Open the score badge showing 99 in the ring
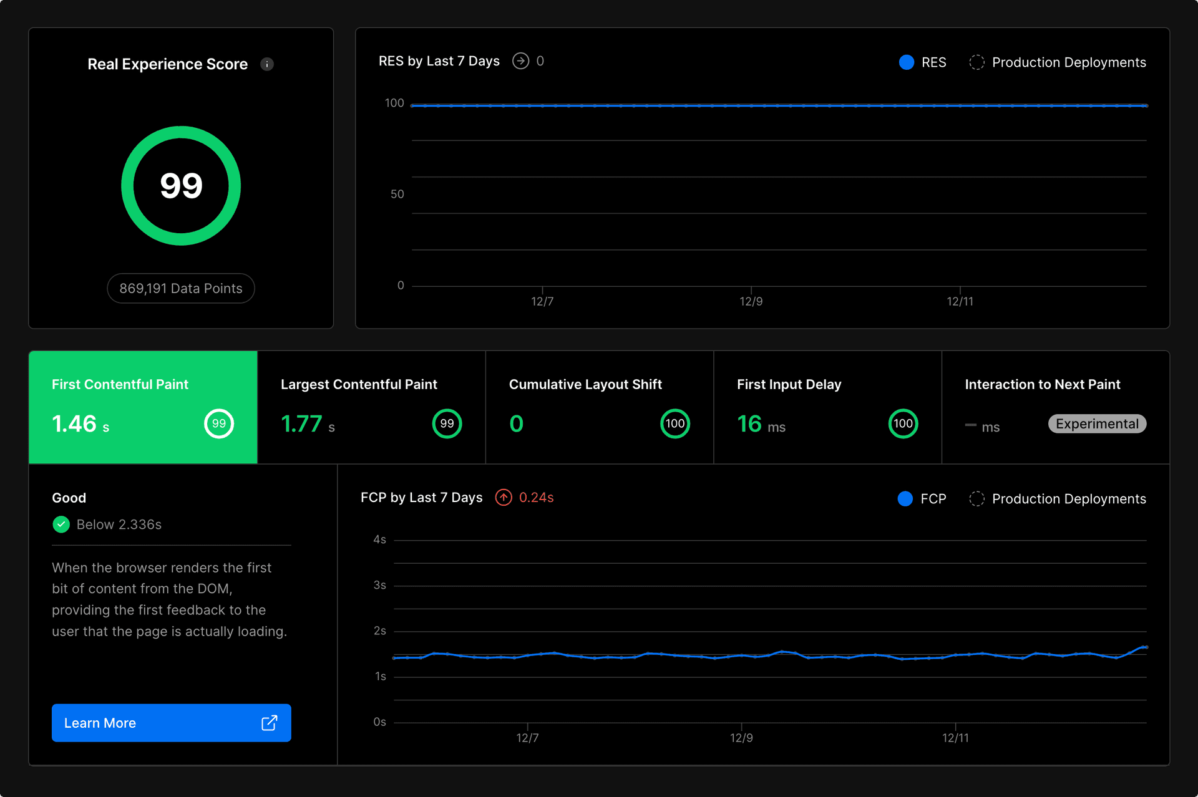The width and height of the screenshot is (1198, 797). pos(181,185)
